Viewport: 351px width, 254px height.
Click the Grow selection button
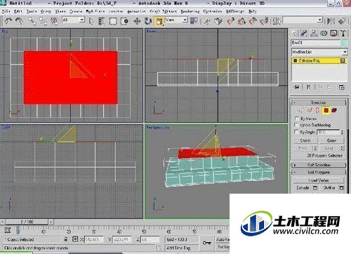click(x=331, y=140)
